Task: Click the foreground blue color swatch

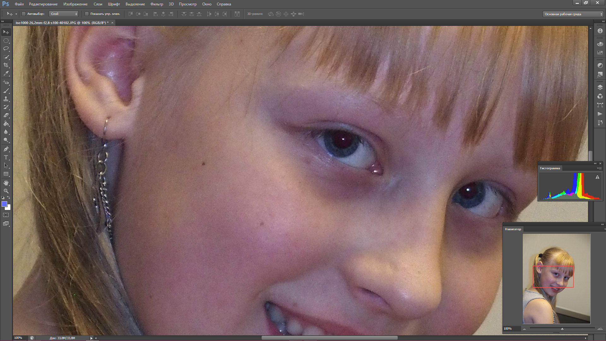Action: pyautogui.click(x=4, y=204)
